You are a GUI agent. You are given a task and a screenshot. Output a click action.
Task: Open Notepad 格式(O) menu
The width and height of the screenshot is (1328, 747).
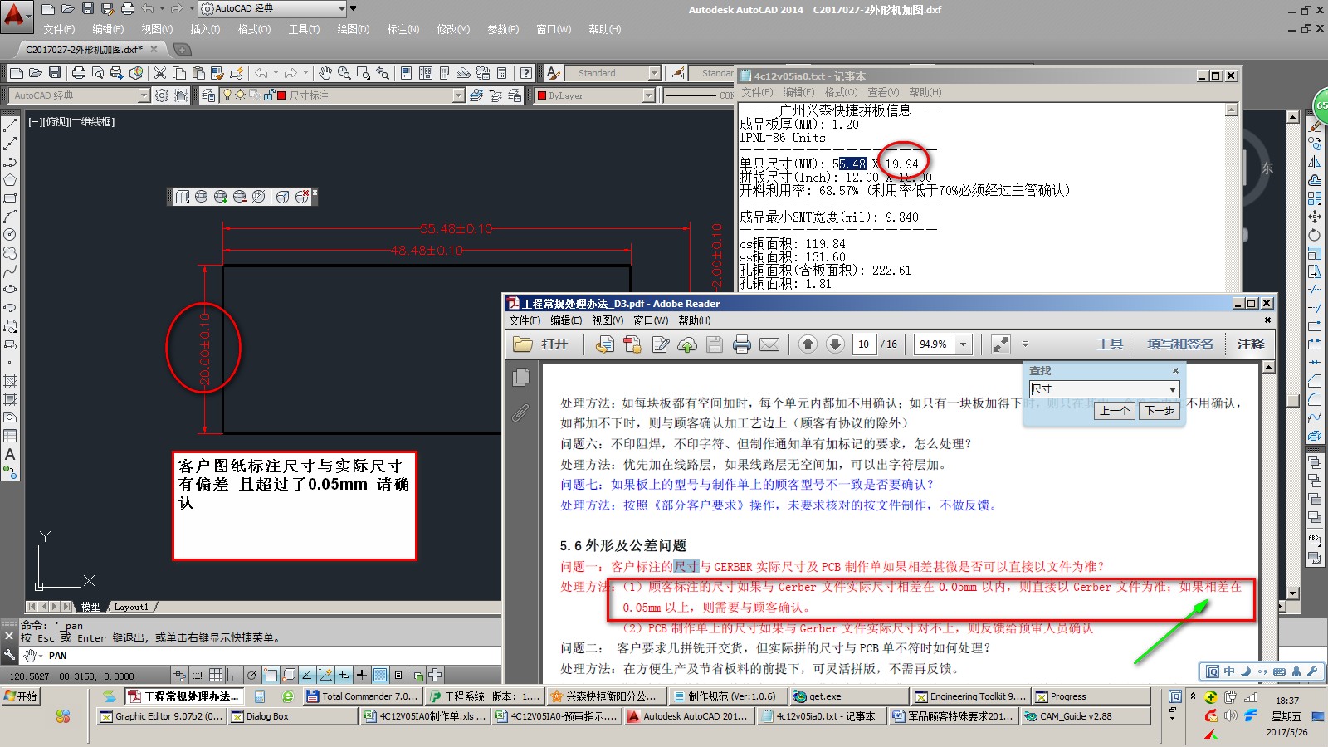(841, 92)
